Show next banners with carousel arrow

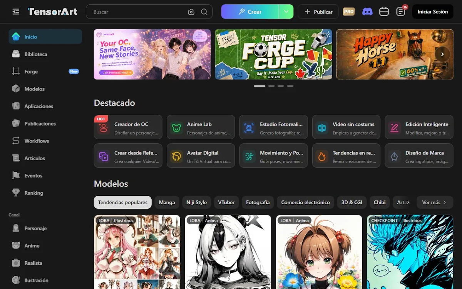pos(442,54)
